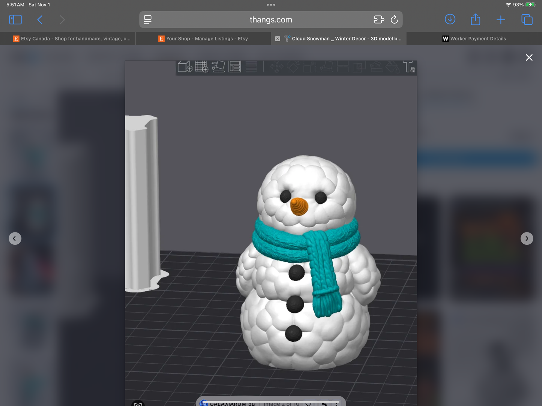Open Safari's downloads icon
Image resolution: width=542 pixels, height=406 pixels.
tap(450, 19)
